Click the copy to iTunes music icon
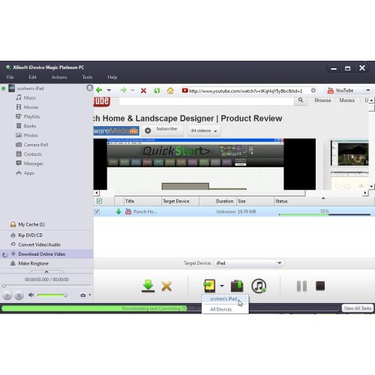 (259, 286)
